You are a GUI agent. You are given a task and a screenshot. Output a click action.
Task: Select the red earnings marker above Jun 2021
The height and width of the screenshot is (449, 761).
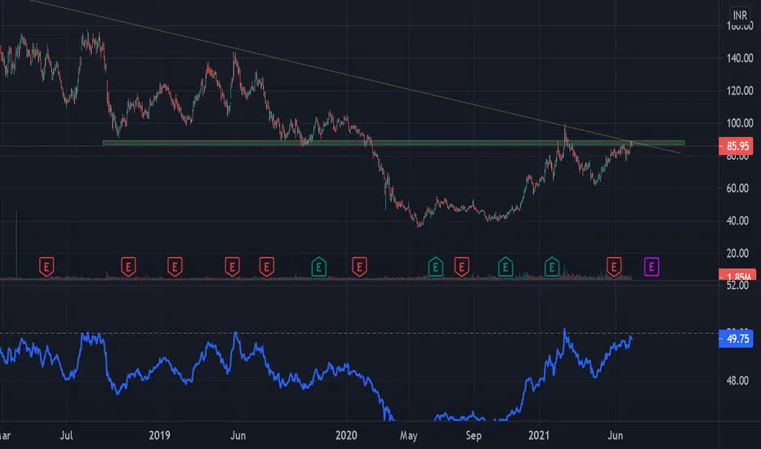click(614, 266)
